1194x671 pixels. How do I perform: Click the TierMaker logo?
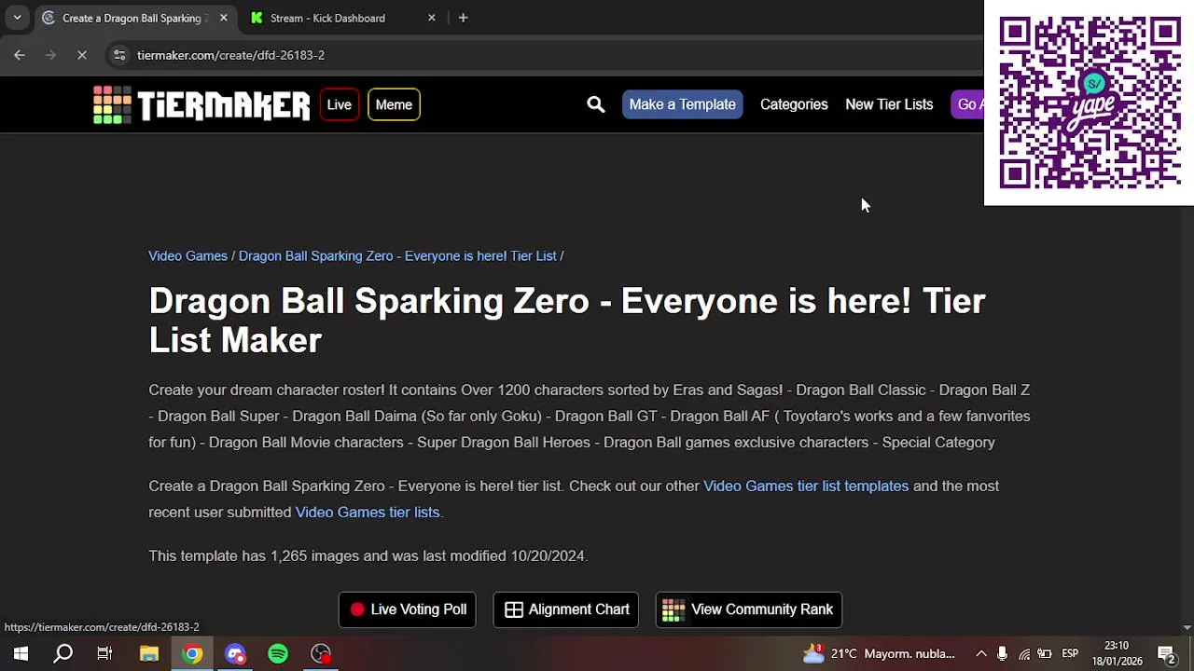coord(201,104)
